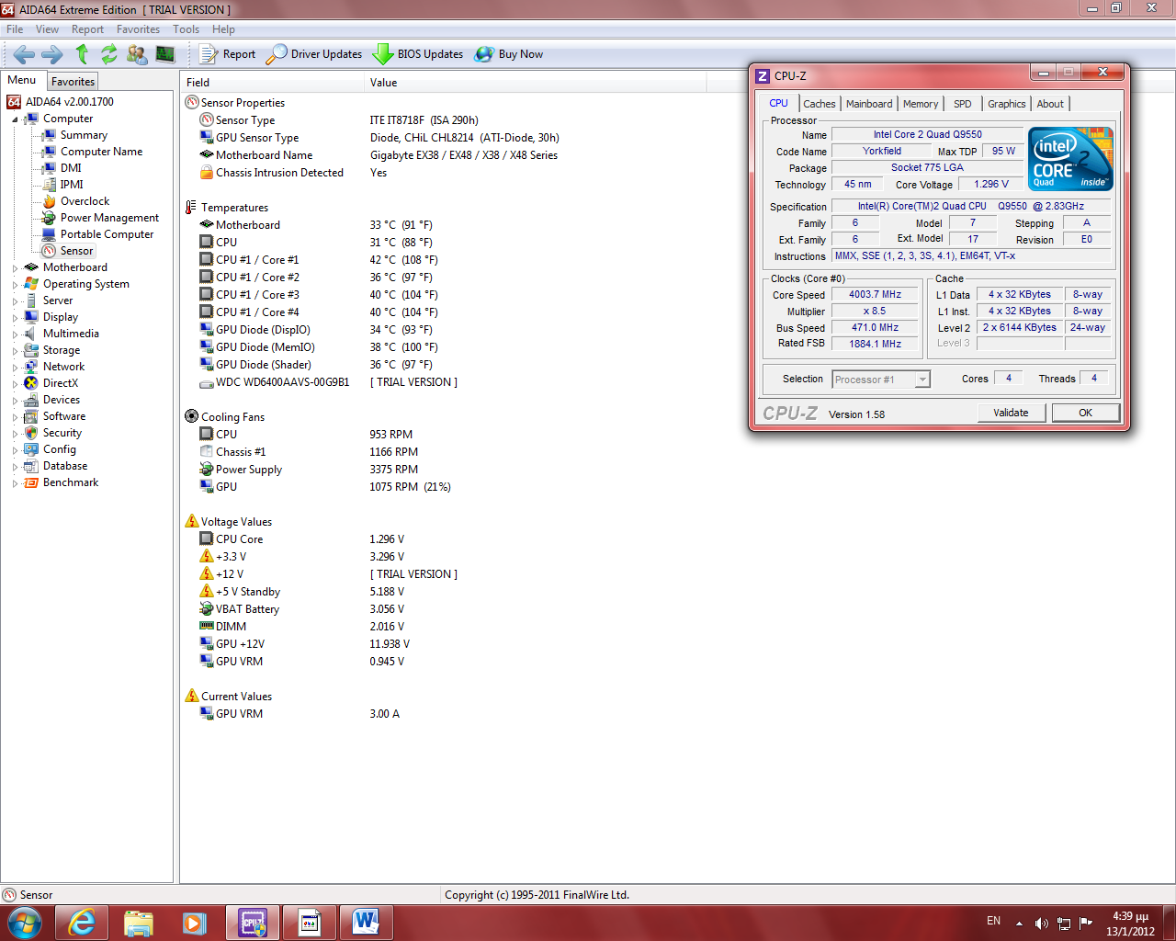
Task: Open the View menu
Action: pyautogui.click(x=47, y=29)
